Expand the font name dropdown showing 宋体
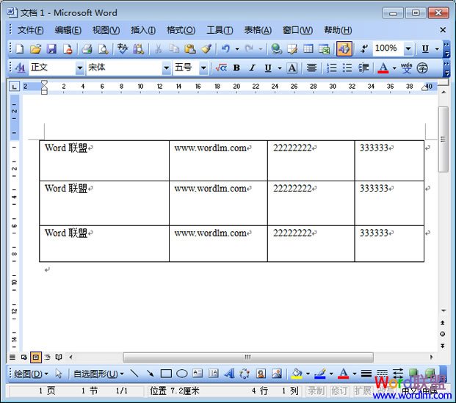The height and width of the screenshot is (403, 456). point(166,68)
